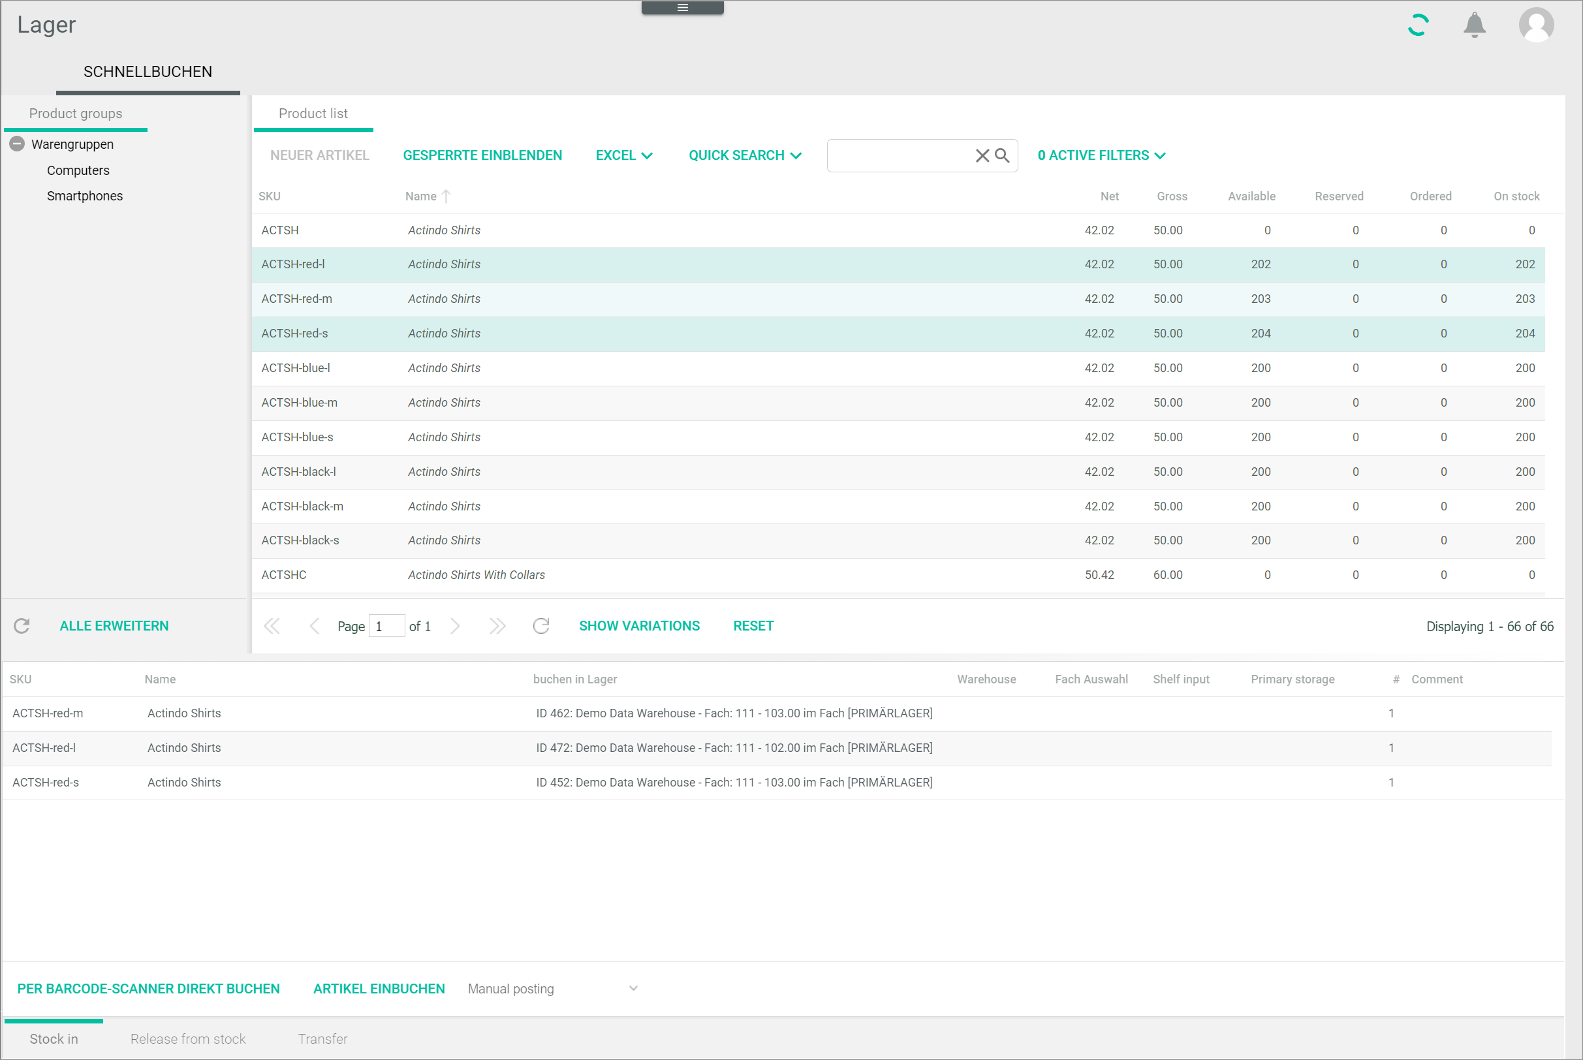Select the ACTSH-blue-m row
Viewport: 1583px width, 1060px height.
coord(898,403)
